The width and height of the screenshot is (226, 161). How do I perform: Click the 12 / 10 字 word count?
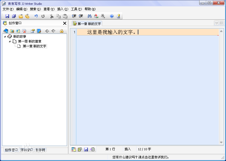click(145, 149)
